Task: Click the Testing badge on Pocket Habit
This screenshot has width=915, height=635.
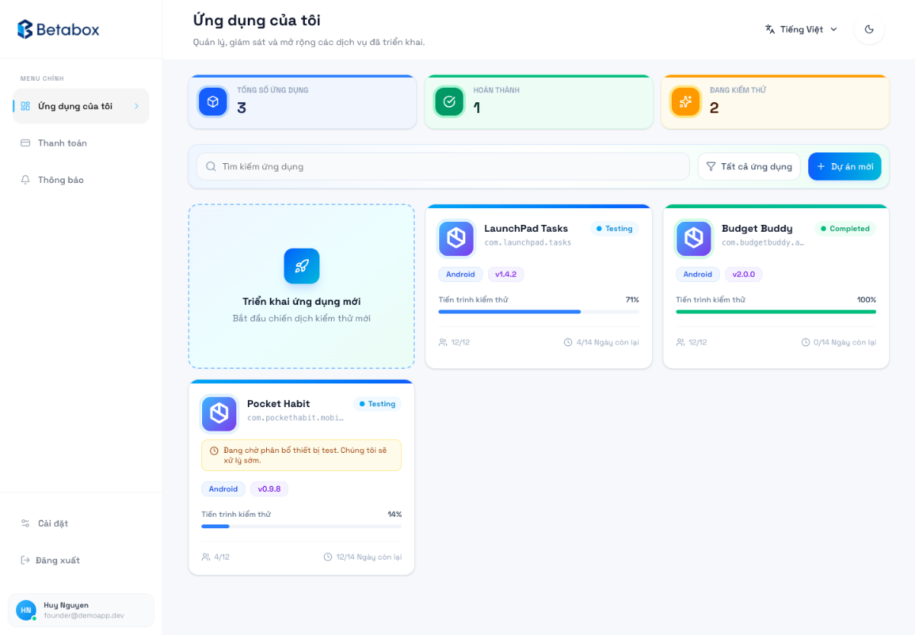Action: (377, 404)
